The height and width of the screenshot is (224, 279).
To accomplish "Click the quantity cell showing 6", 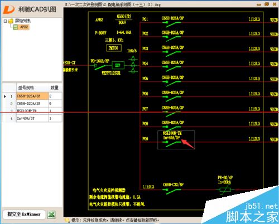I will [x=55, y=104].
